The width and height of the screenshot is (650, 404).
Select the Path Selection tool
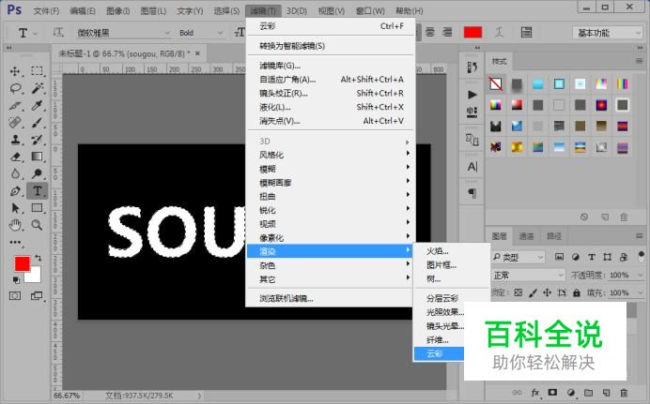pyautogui.click(x=15, y=208)
